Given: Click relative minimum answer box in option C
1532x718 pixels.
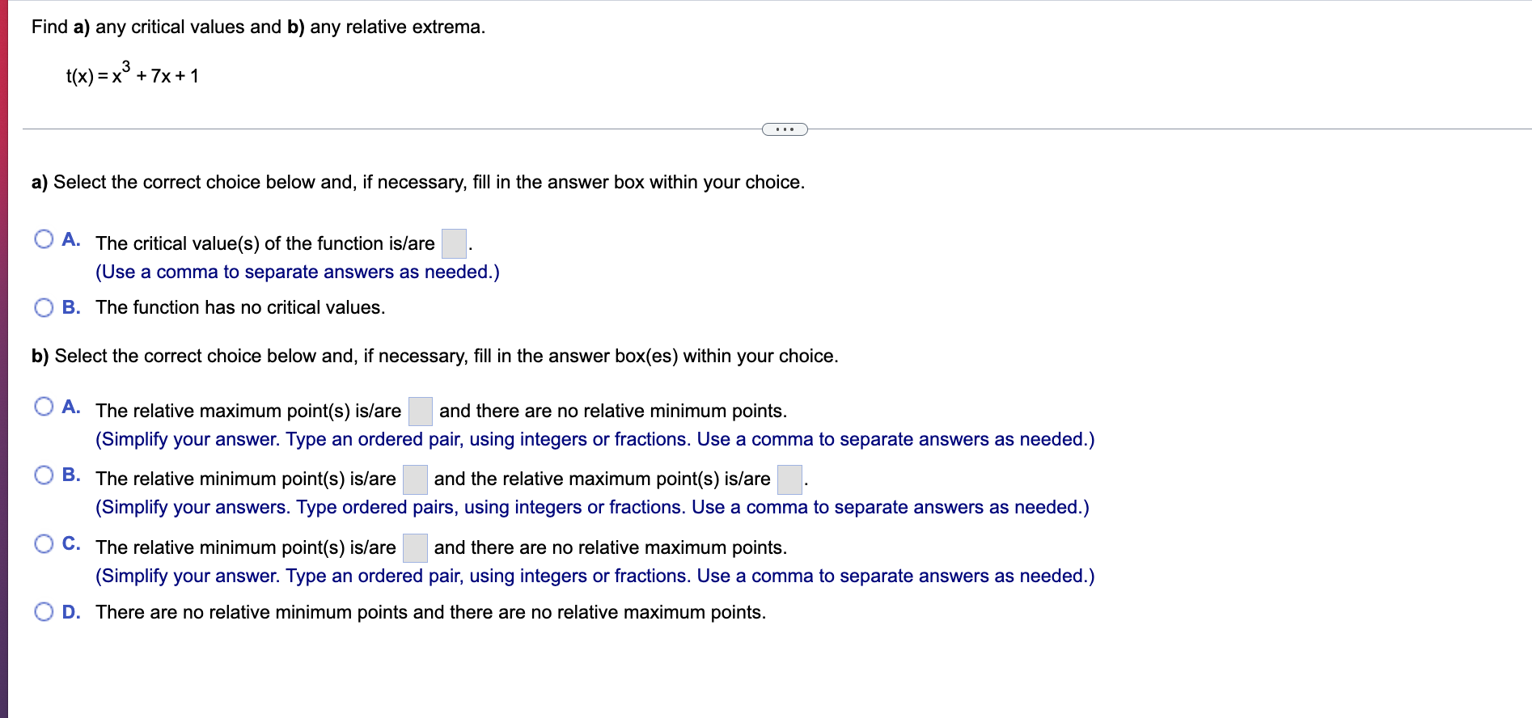Looking at the screenshot, I should click(415, 548).
